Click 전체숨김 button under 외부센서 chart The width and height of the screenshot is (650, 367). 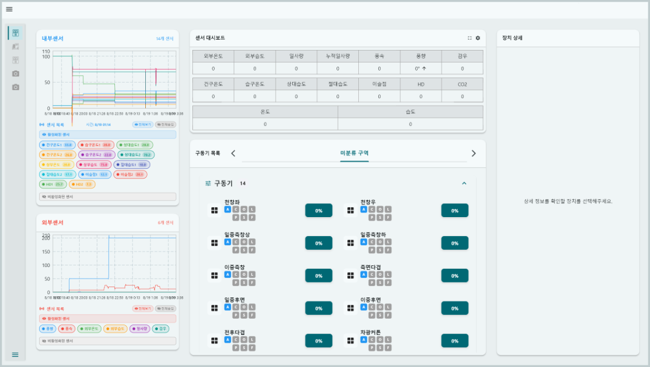pyautogui.click(x=166, y=308)
